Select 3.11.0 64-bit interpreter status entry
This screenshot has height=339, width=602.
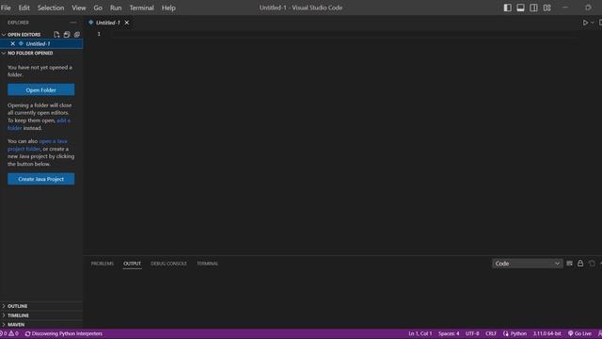point(547,333)
